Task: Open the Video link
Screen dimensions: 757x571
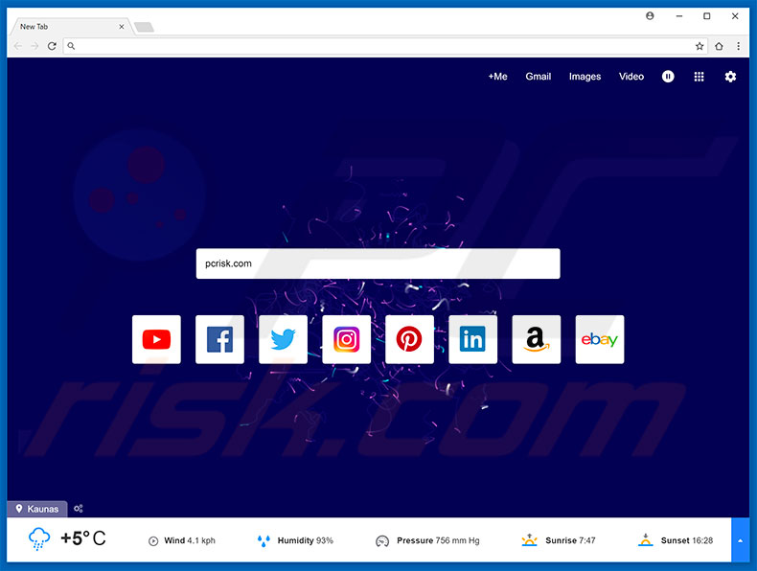Action: (x=631, y=77)
